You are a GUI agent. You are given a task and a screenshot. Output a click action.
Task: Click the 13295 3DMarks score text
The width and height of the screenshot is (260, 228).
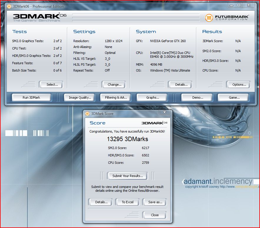coord(127,139)
